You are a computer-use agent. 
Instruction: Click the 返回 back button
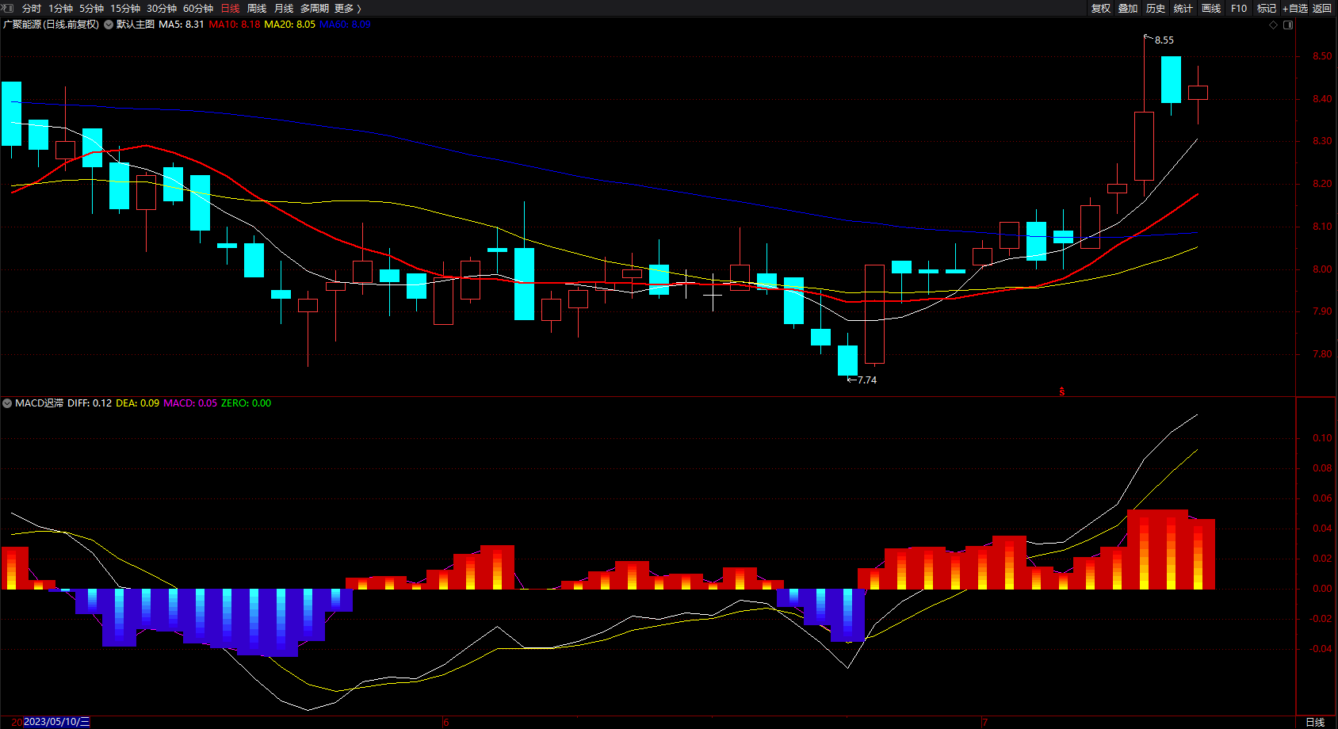tap(1322, 8)
